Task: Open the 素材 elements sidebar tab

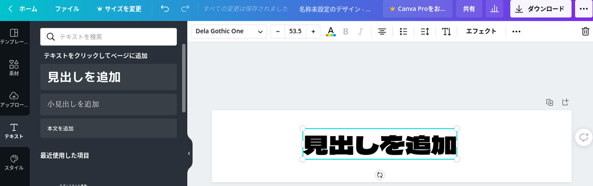Action: 14,68
